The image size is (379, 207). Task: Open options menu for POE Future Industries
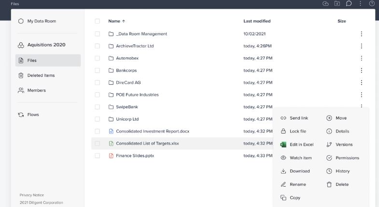pos(361,95)
